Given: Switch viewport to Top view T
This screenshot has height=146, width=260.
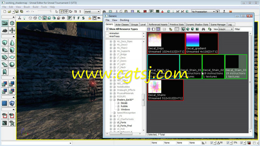Looking at the screenshot, I should point(74,18).
